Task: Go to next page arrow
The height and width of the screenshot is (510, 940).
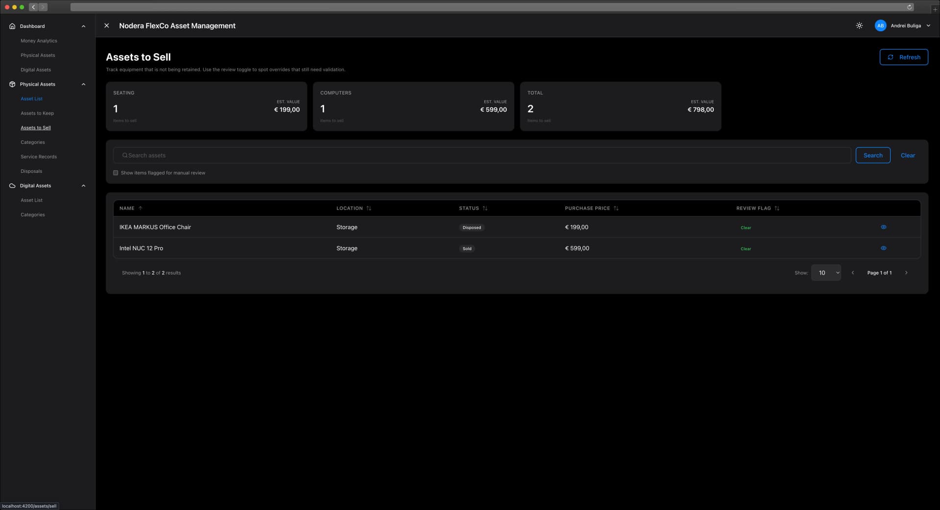Action: pos(906,273)
